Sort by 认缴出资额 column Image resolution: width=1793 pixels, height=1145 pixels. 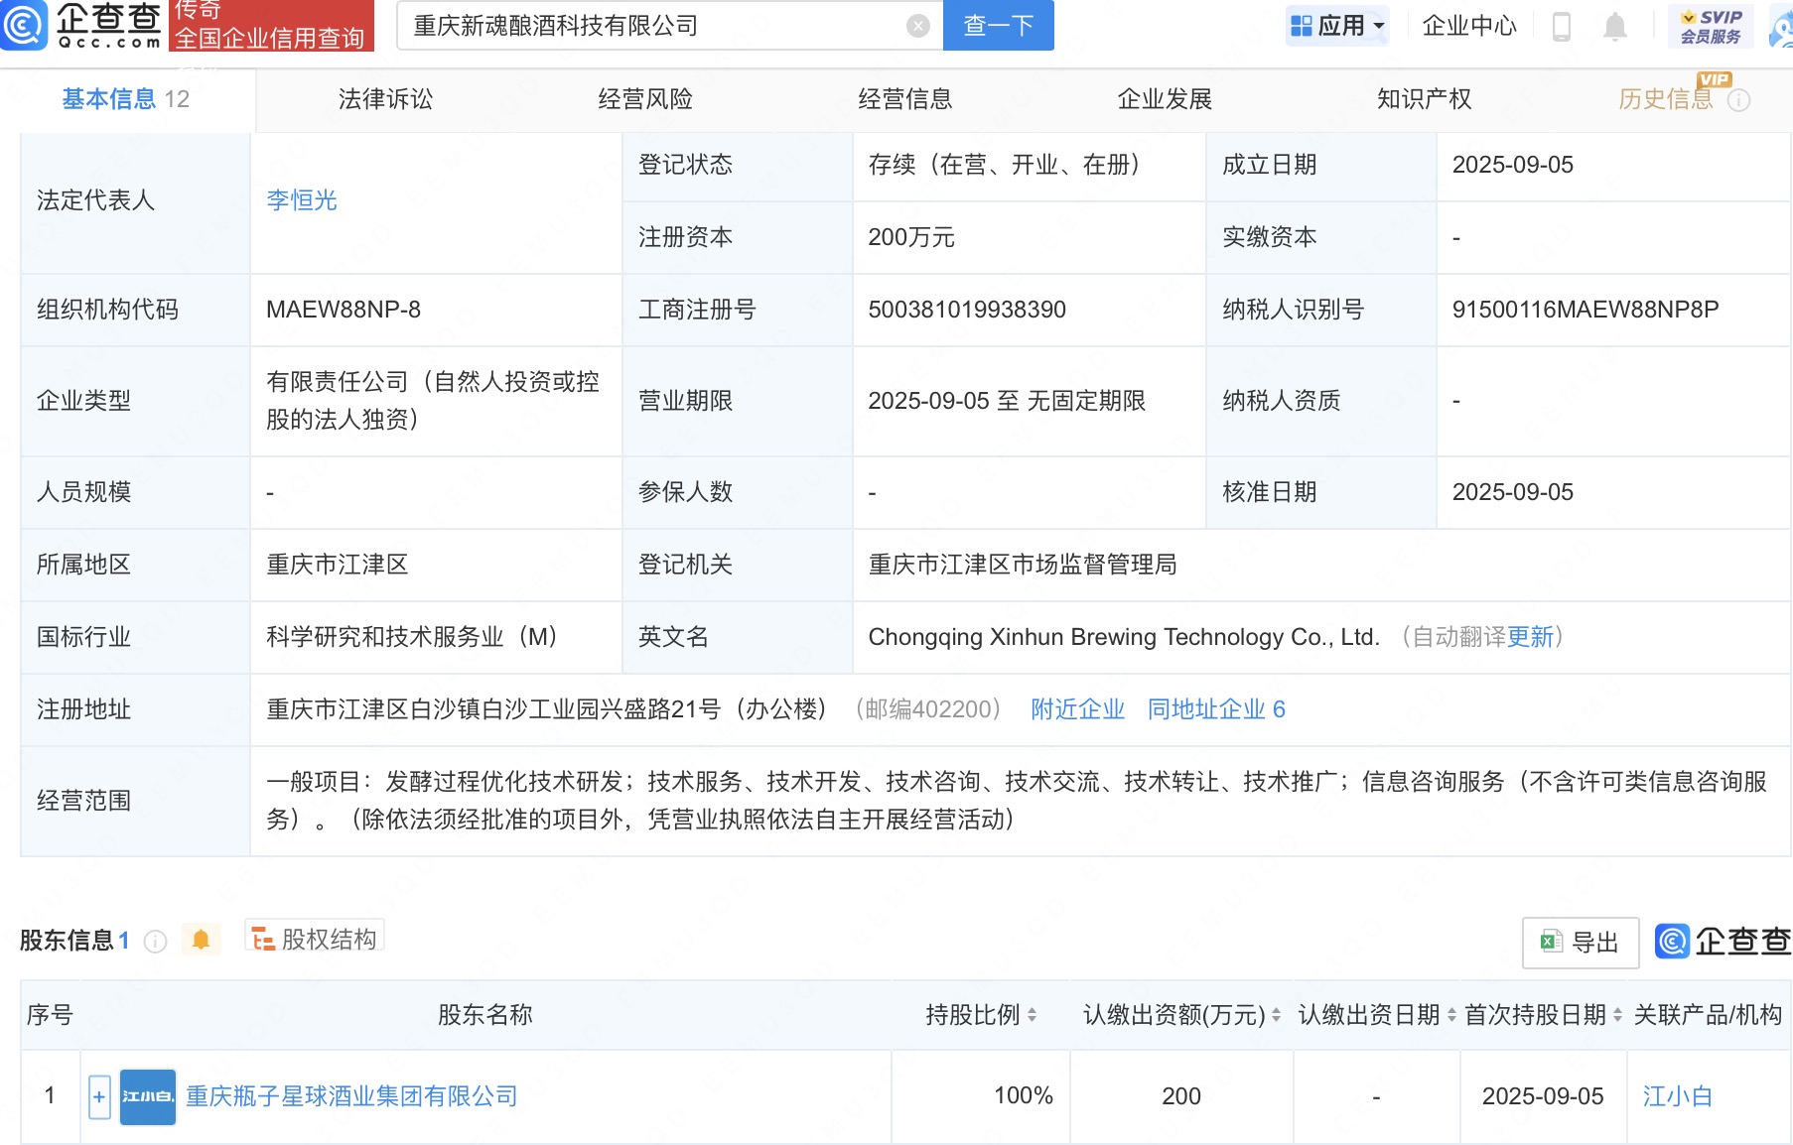point(1276,1015)
